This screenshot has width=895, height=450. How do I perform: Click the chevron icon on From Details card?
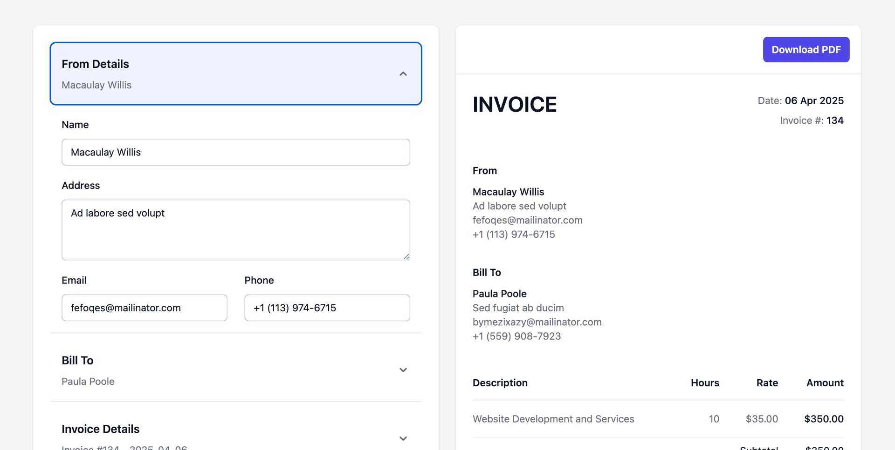[x=403, y=74]
